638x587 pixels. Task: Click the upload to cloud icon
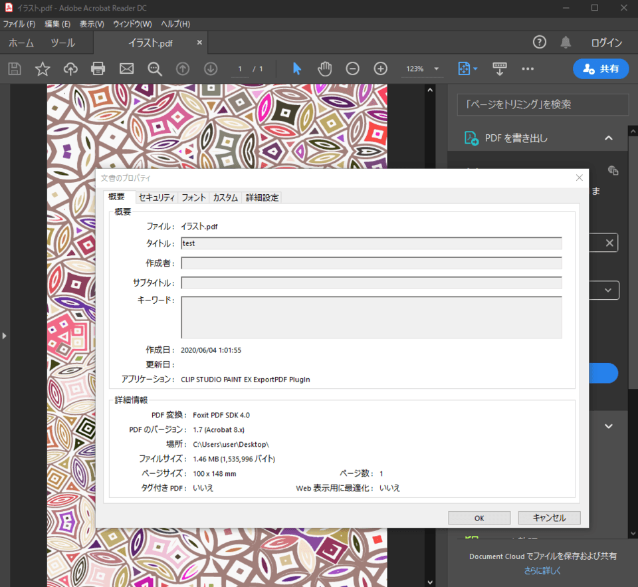point(70,68)
